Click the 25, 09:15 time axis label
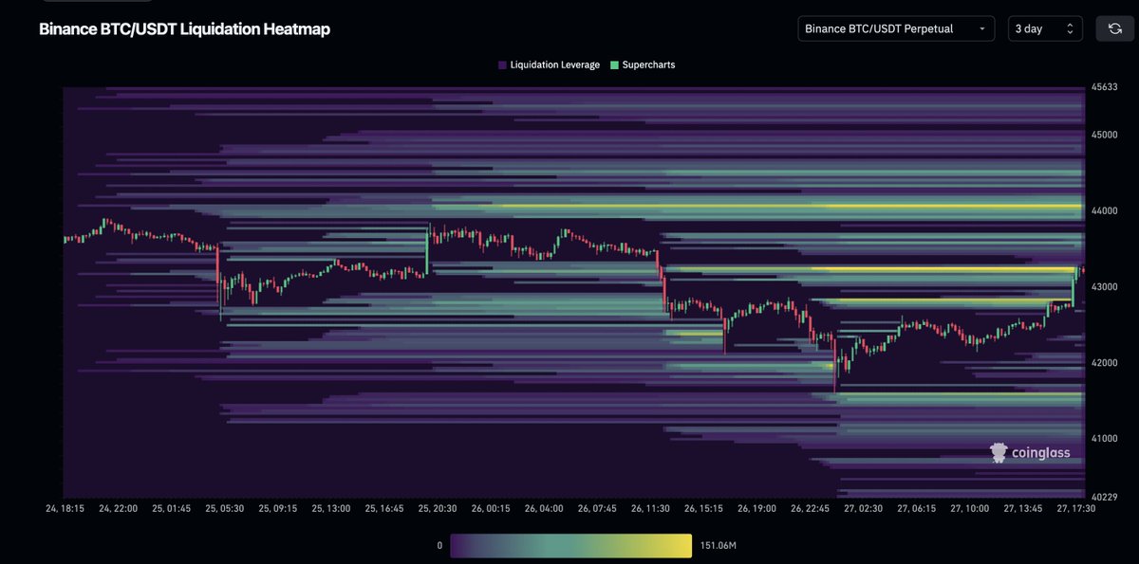This screenshot has width=1139, height=564. click(277, 508)
